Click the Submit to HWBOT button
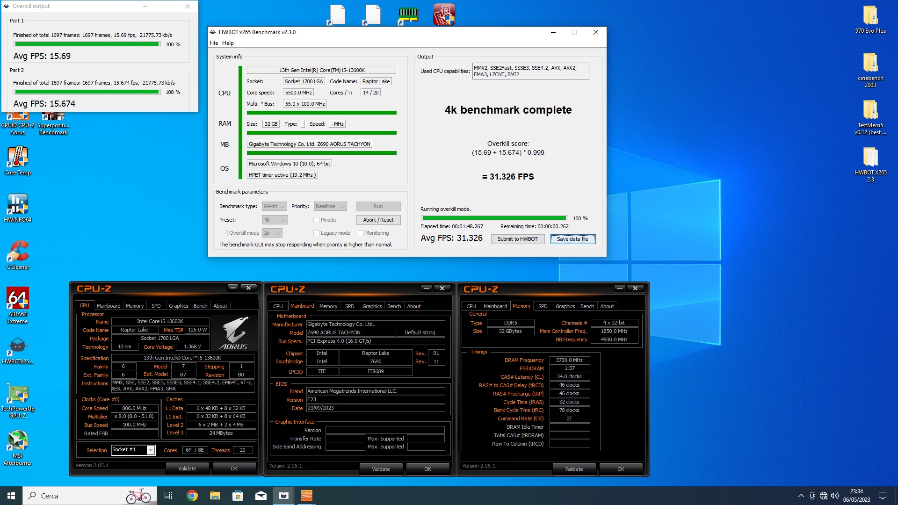The width and height of the screenshot is (898, 505). [x=517, y=239]
